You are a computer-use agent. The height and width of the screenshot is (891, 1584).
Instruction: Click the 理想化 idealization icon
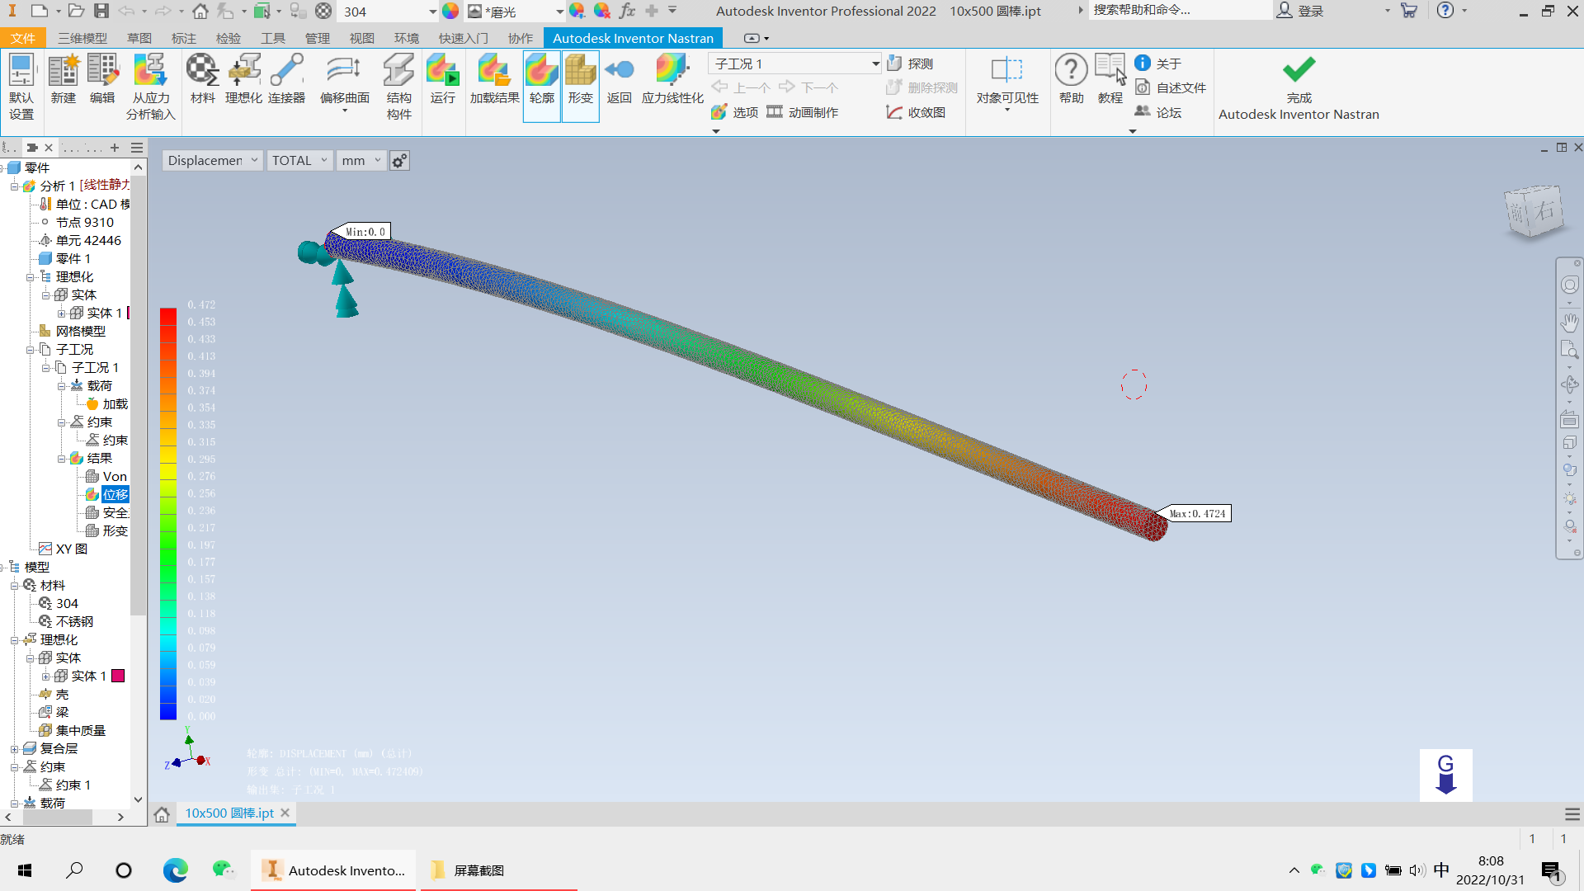coord(244,79)
